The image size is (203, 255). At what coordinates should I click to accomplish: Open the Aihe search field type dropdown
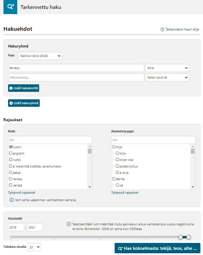(x=167, y=68)
